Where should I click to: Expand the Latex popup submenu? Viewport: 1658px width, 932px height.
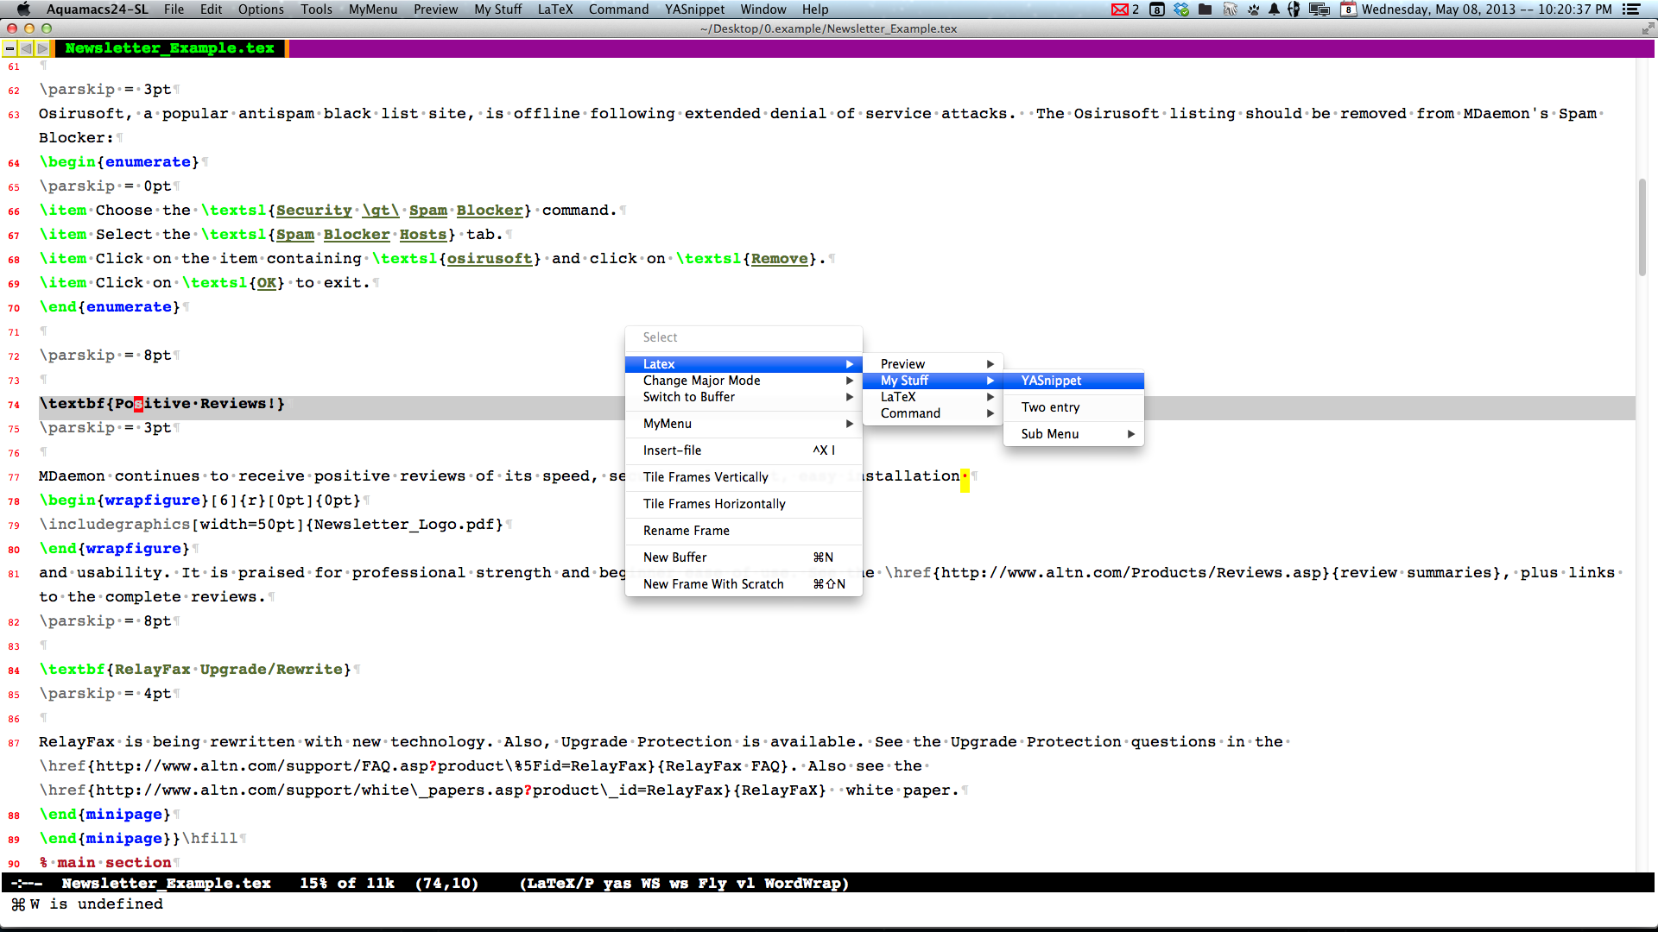coord(744,364)
